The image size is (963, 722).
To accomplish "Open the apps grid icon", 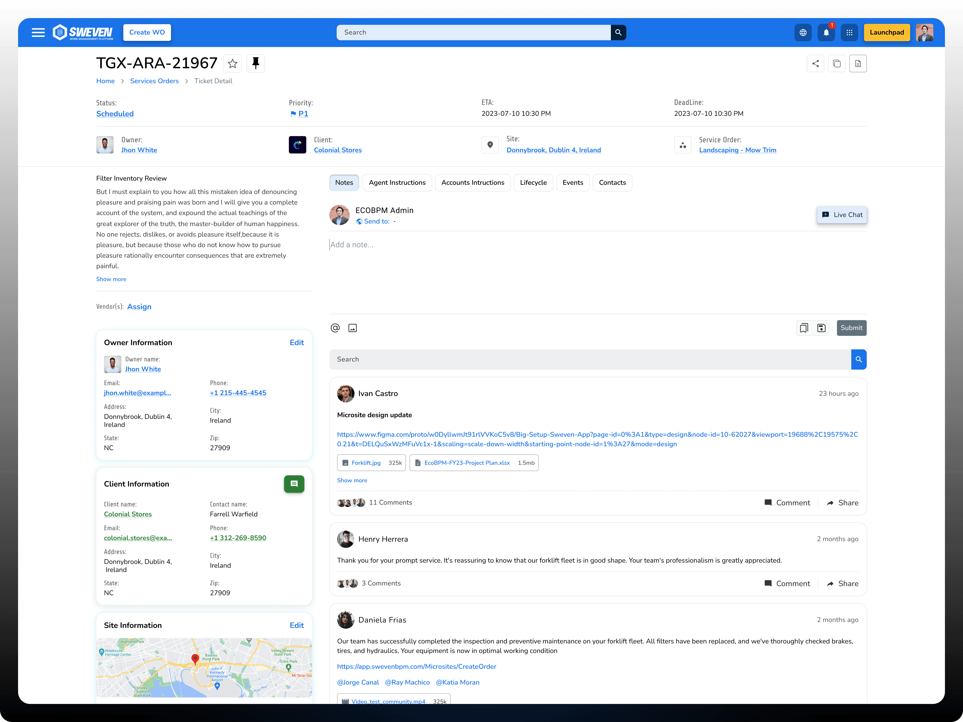I will pyautogui.click(x=849, y=33).
